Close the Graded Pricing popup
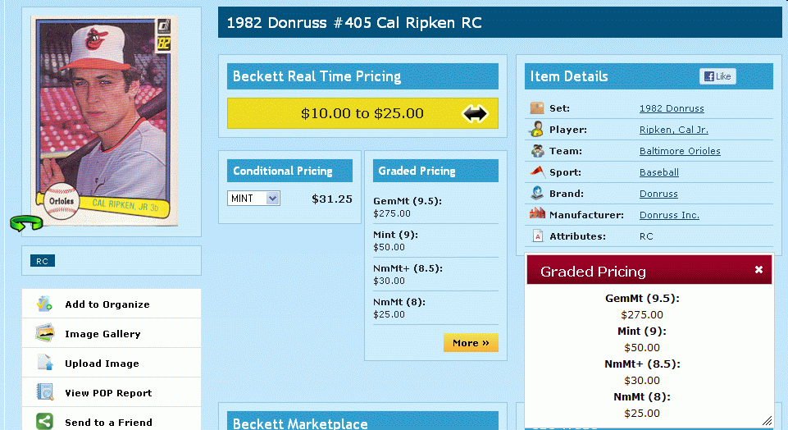Viewport: 788px width, 430px height. point(758,270)
